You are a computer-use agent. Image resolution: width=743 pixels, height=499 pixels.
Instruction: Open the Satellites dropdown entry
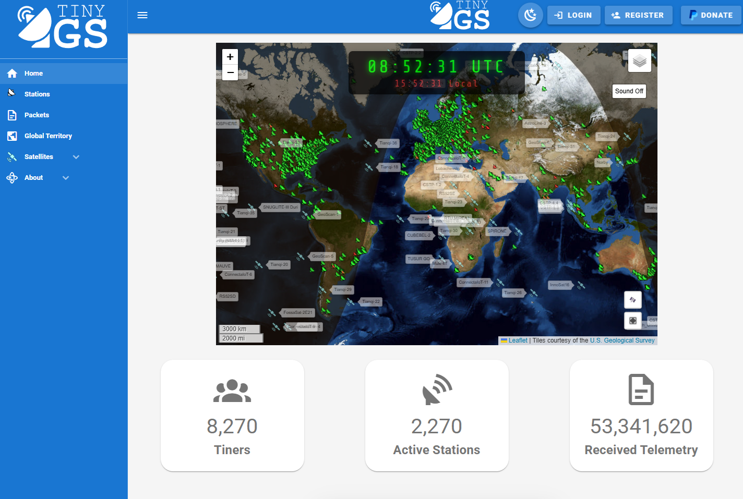click(x=39, y=156)
